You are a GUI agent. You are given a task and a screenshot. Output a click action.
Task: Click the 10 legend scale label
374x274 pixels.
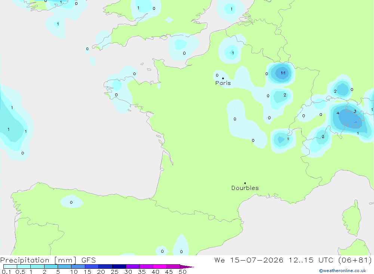coord(74,272)
